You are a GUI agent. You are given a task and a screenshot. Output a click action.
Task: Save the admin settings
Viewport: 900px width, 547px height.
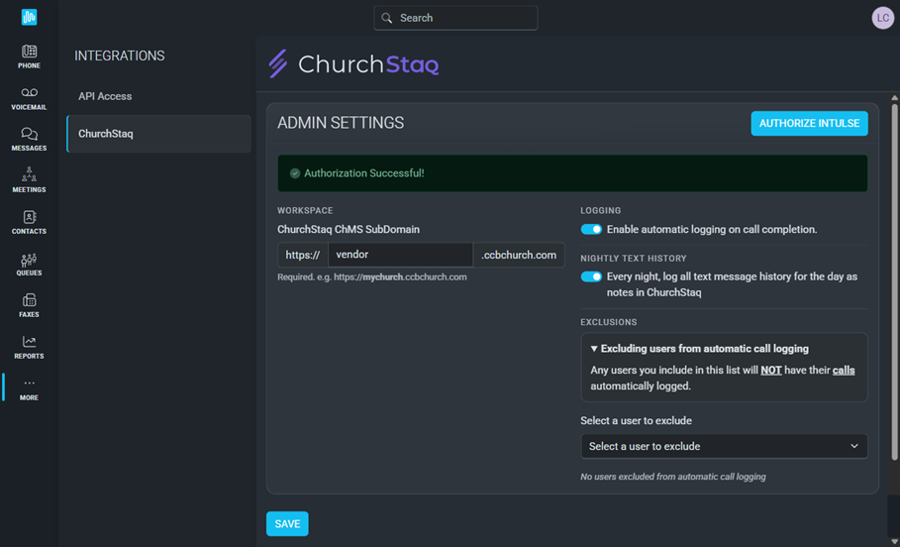tap(287, 524)
